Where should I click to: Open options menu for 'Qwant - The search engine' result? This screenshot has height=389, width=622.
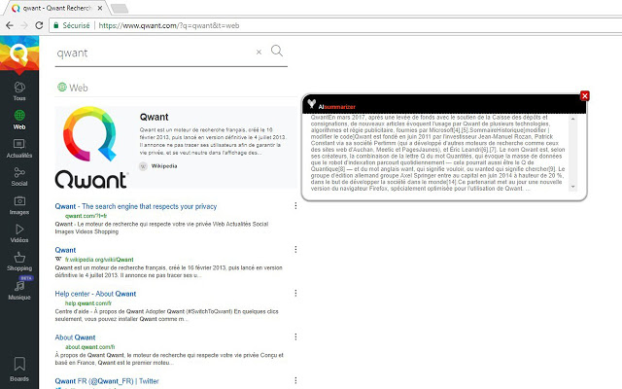(x=295, y=205)
